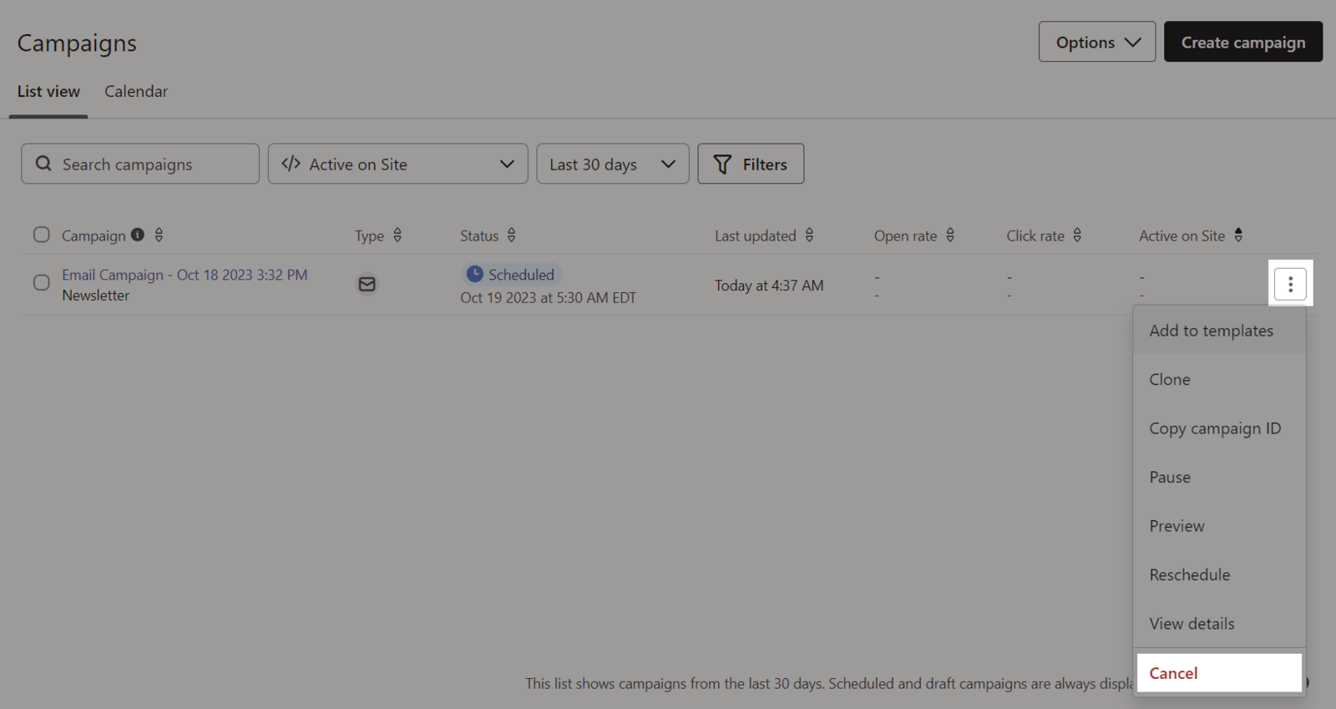Click the Scheduled status badge
The height and width of the screenshot is (709, 1336).
pyautogui.click(x=511, y=274)
